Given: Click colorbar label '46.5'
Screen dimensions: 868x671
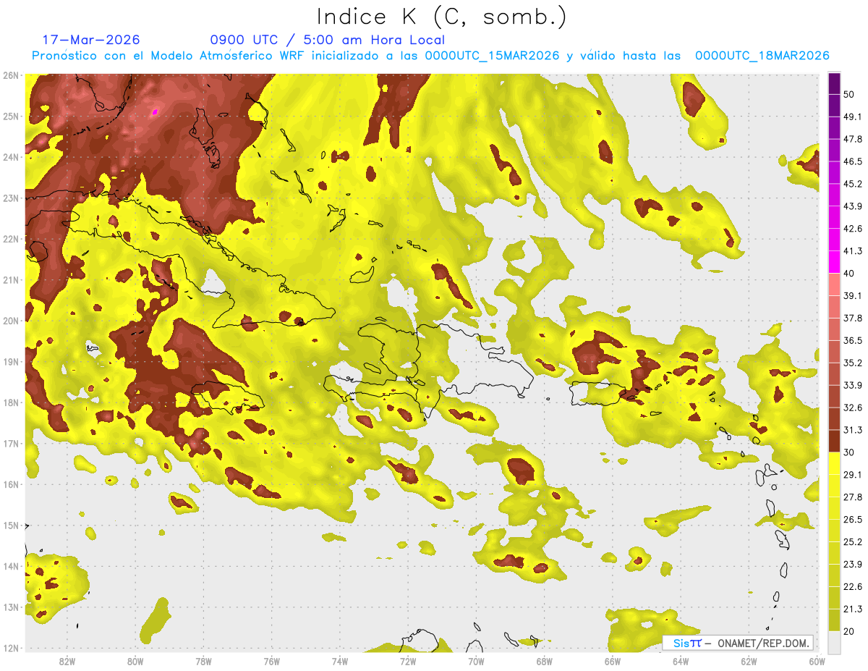Looking at the screenshot, I should pyautogui.click(x=853, y=161).
